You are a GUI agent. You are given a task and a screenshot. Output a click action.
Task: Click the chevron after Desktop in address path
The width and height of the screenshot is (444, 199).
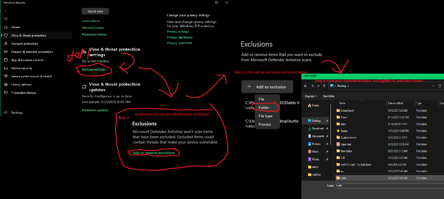coord(348,86)
